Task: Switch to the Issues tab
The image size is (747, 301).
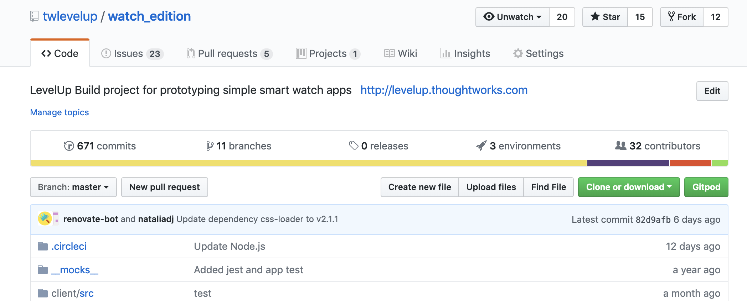Action: point(132,53)
